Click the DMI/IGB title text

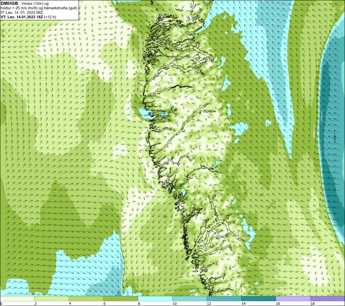coord(9,3)
